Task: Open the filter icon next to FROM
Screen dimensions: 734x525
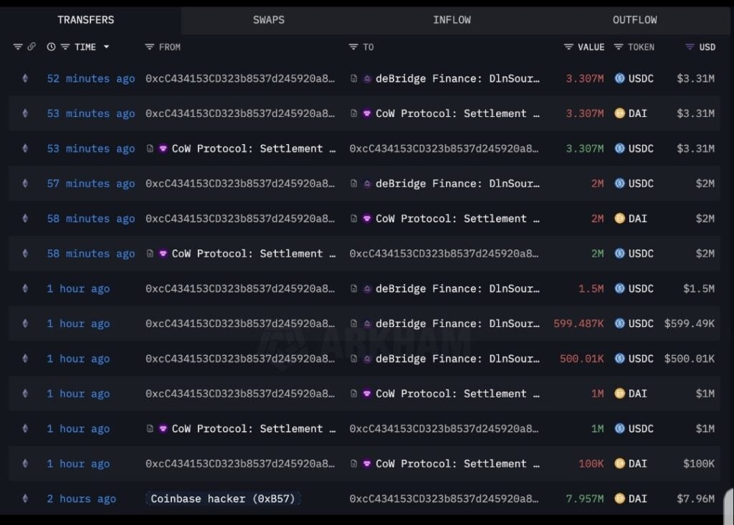Action: [149, 47]
